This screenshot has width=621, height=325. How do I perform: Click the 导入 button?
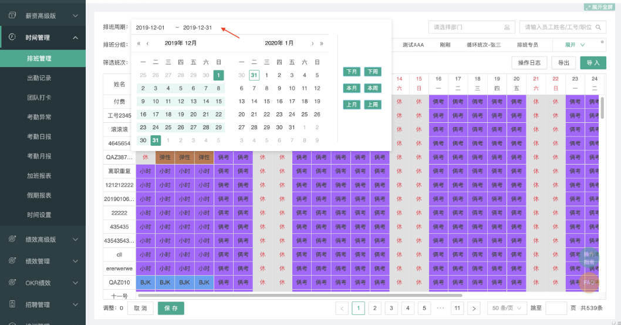(x=593, y=63)
